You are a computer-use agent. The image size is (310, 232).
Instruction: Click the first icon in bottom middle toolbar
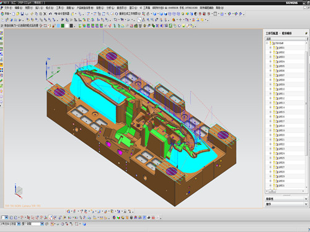68,212
